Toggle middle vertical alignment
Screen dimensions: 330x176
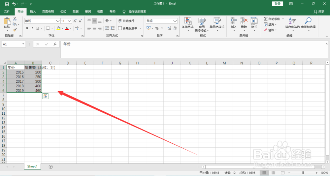pos(94,21)
